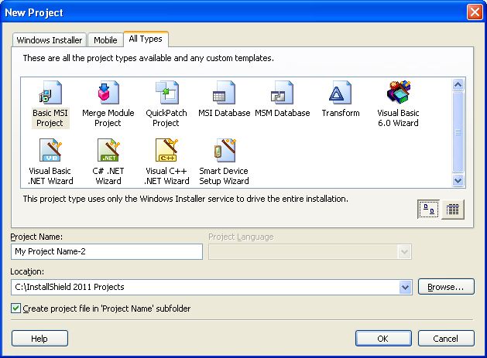The height and width of the screenshot is (358, 487).
Task: Click the 'MSM Database' label text
Action: [283, 113]
